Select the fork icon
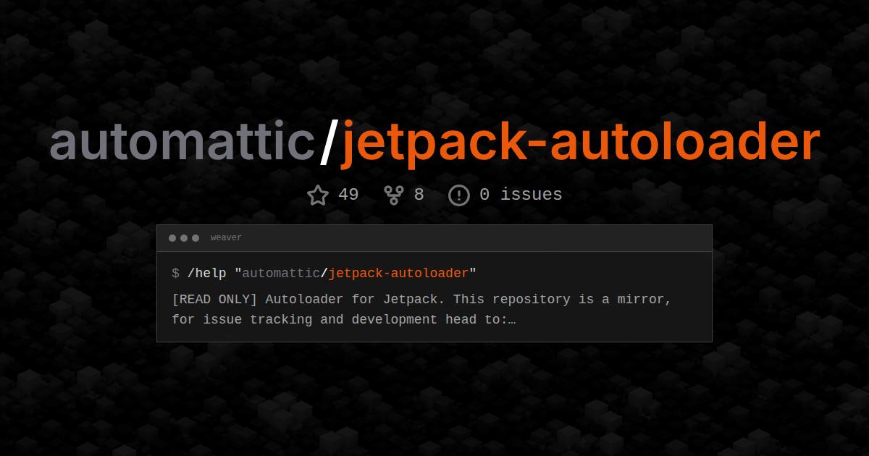This screenshot has height=456, width=869. coord(393,194)
